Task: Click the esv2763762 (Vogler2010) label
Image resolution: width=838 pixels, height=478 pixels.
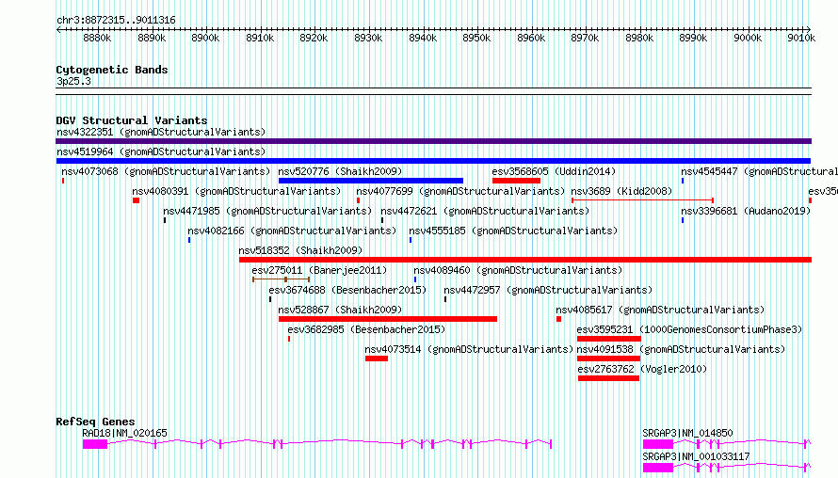Action: coord(642,369)
